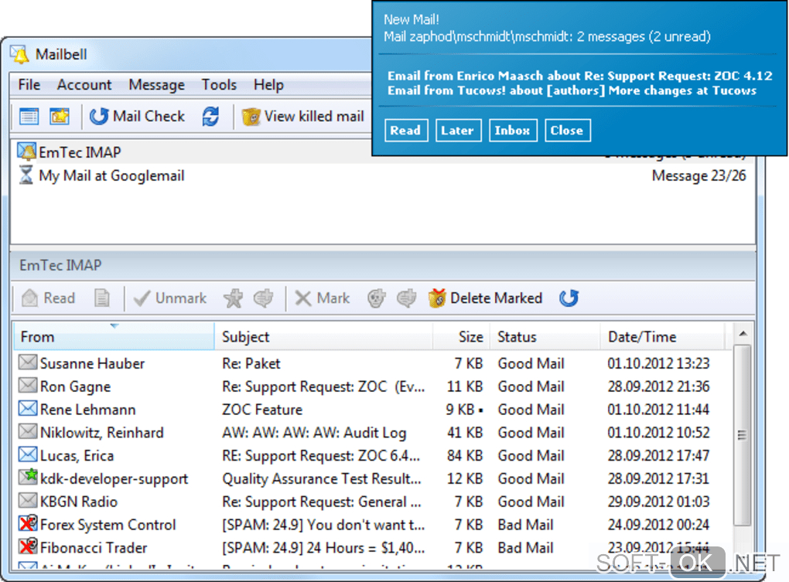Click the message list scrollbar thumb
The height and width of the screenshot is (582, 789).
pos(743,434)
